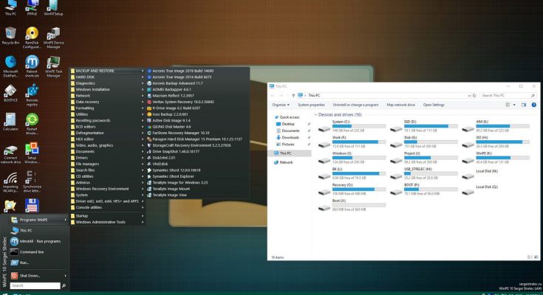Image resolution: width=543 pixels, height=295 pixels.
Task: Click the start menu Search field
Action: 35,285
